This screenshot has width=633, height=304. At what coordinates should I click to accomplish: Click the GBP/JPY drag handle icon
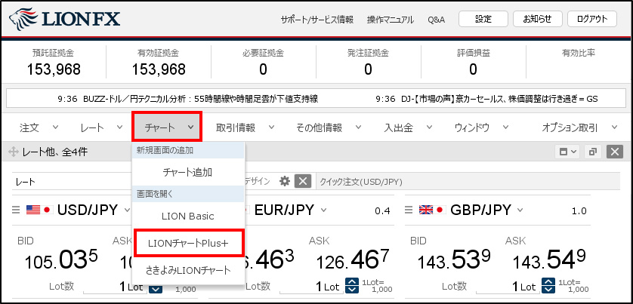point(409,210)
